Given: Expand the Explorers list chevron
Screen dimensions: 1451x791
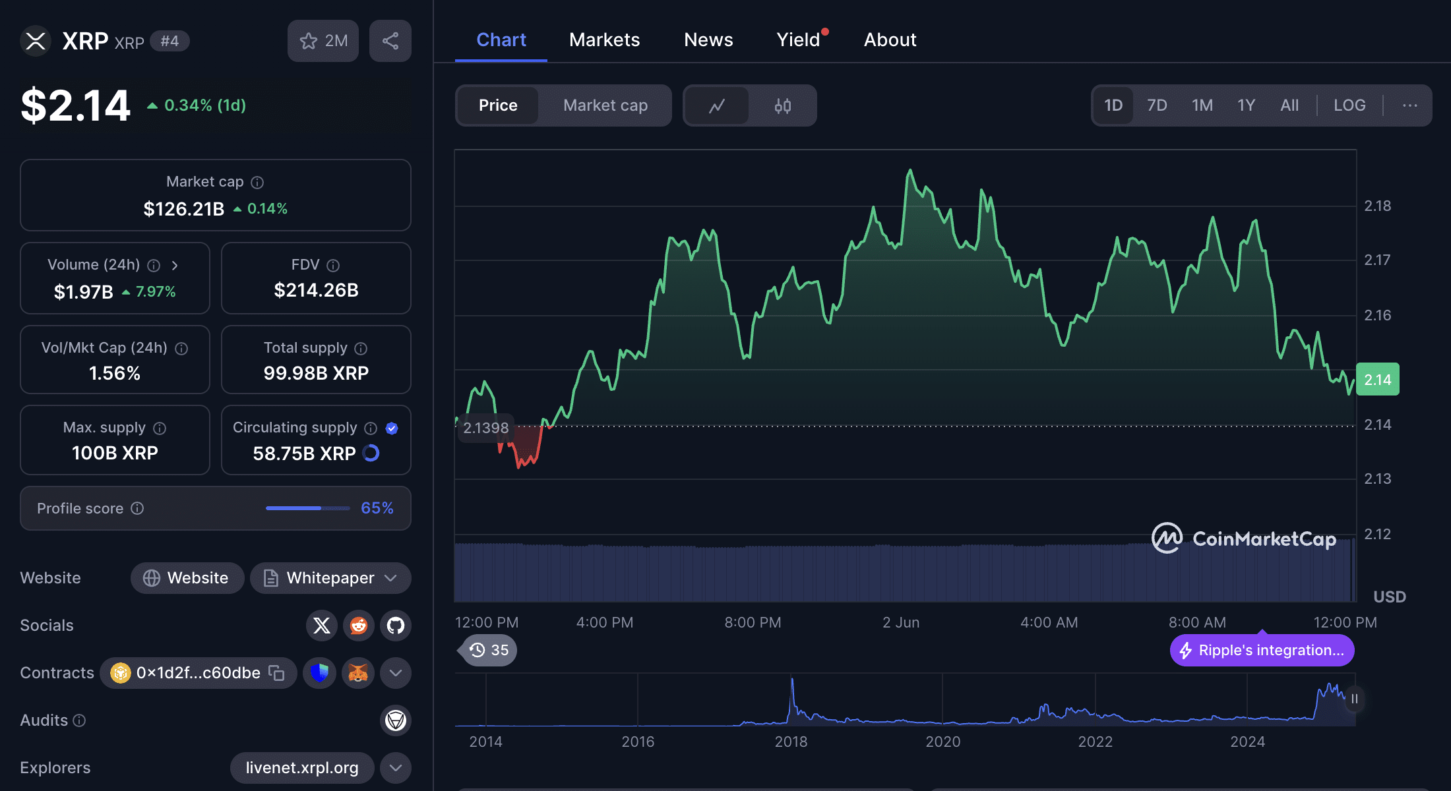Looking at the screenshot, I should pyautogui.click(x=395, y=768).
